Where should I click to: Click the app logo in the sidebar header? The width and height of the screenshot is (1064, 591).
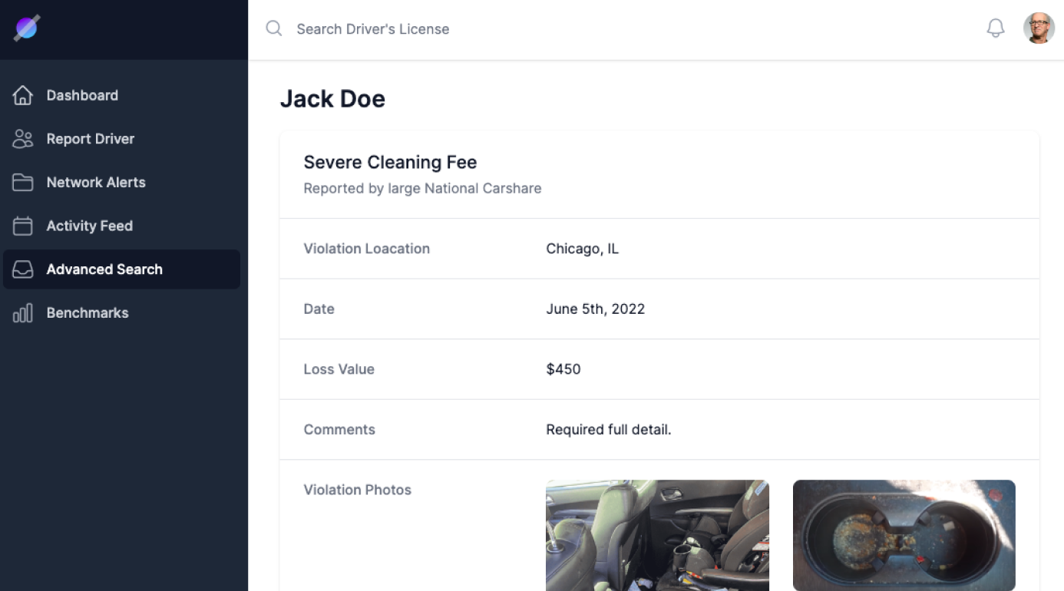tap(27, 28)
